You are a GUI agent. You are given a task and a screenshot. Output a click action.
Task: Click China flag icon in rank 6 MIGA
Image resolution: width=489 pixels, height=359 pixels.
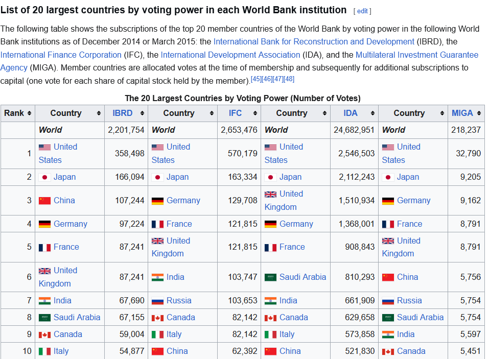point(388,277)
